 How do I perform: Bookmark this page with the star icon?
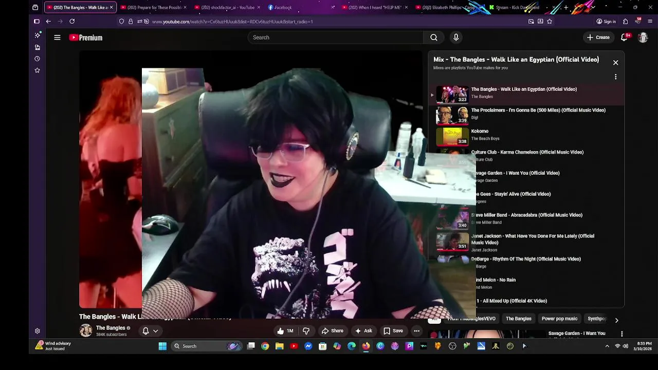pyautogui.click(x=550, y=22)
